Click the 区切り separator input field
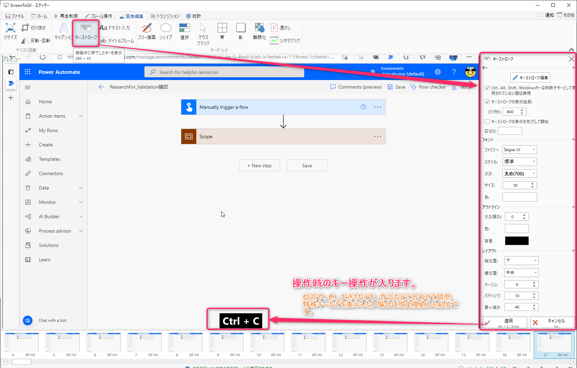This screenshot has width=577, height=368. click(x=510, y=131)
